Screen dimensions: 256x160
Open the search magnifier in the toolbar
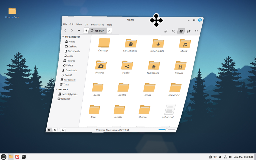point(173,31)
